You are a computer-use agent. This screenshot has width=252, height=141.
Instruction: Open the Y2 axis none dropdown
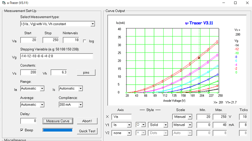[x=129, y=133]
